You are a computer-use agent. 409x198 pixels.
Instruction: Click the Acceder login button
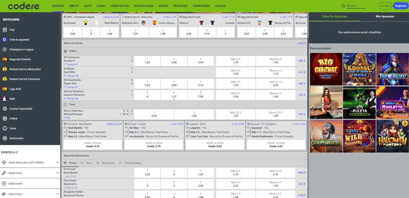[385, 6]
